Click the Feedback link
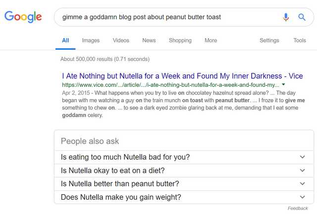 point(298,208)
